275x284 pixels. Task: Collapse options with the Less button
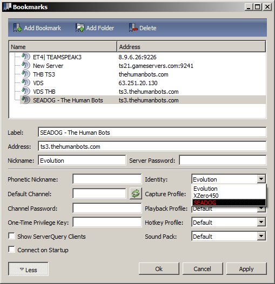pyautogui.click(x=28, y=269)
